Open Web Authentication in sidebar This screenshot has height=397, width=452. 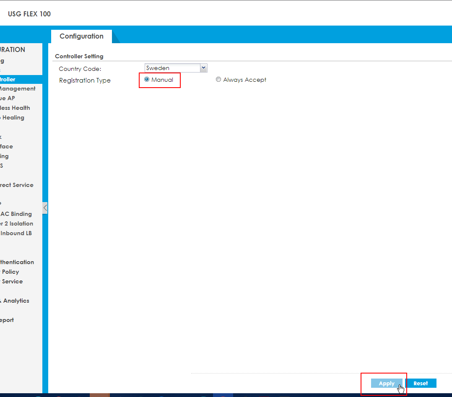[17, 262]
